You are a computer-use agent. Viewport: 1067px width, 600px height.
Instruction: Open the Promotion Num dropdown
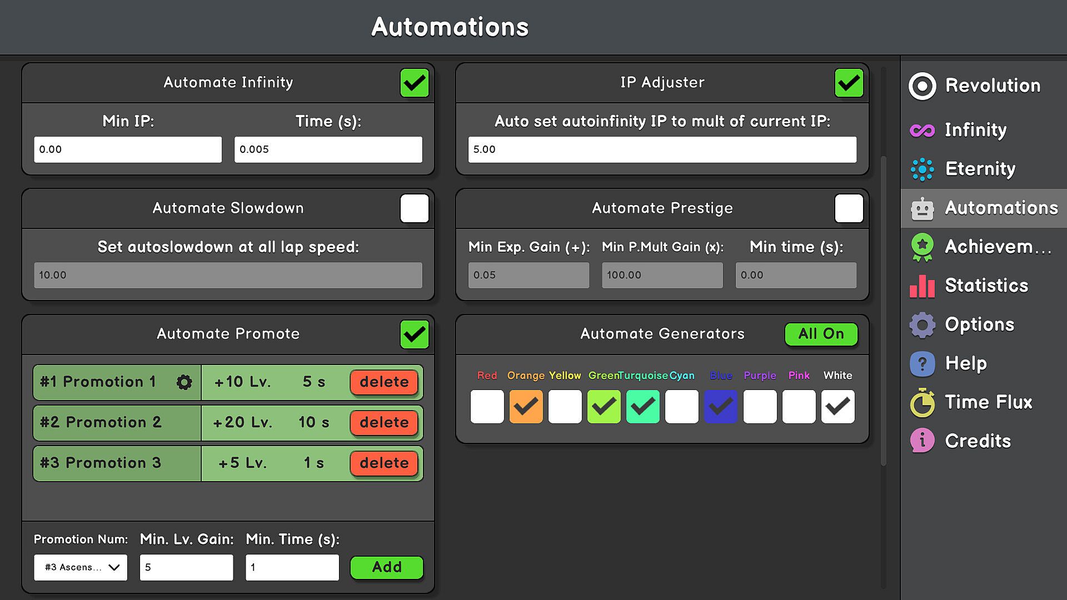point(81,567)
